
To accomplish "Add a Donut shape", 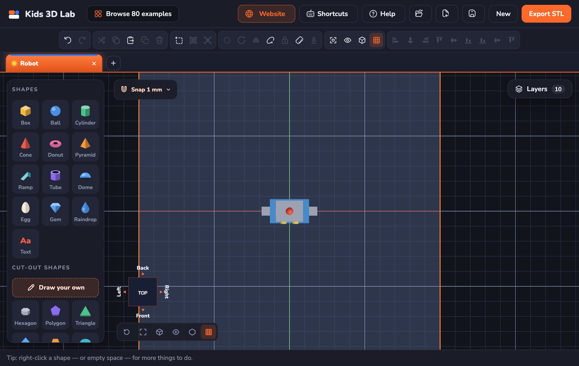I will pos(55,147).
